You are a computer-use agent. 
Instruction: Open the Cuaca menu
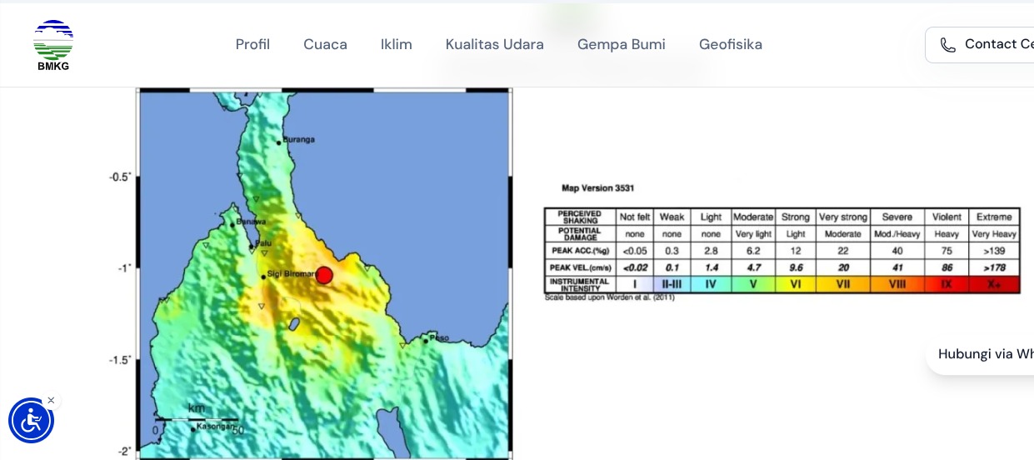(325, 44)
